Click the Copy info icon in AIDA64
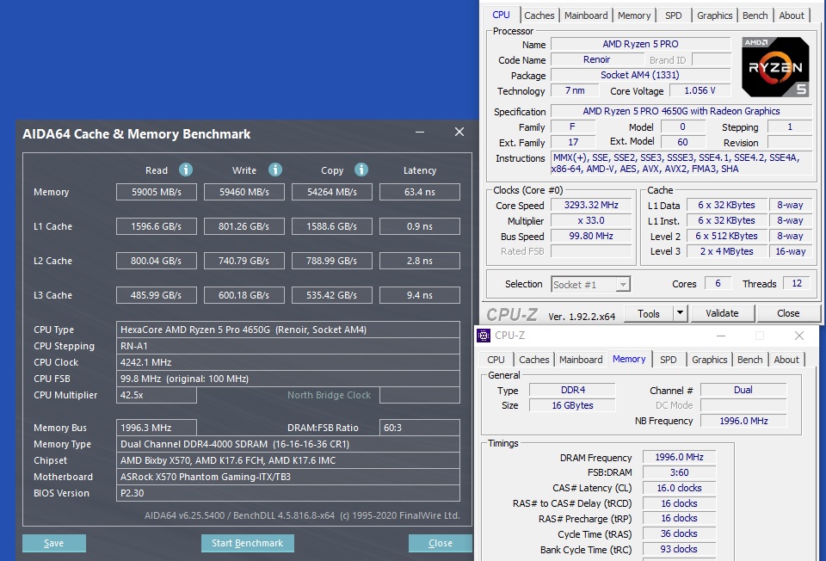The image size is (826, 561). [x=361, y=170]
